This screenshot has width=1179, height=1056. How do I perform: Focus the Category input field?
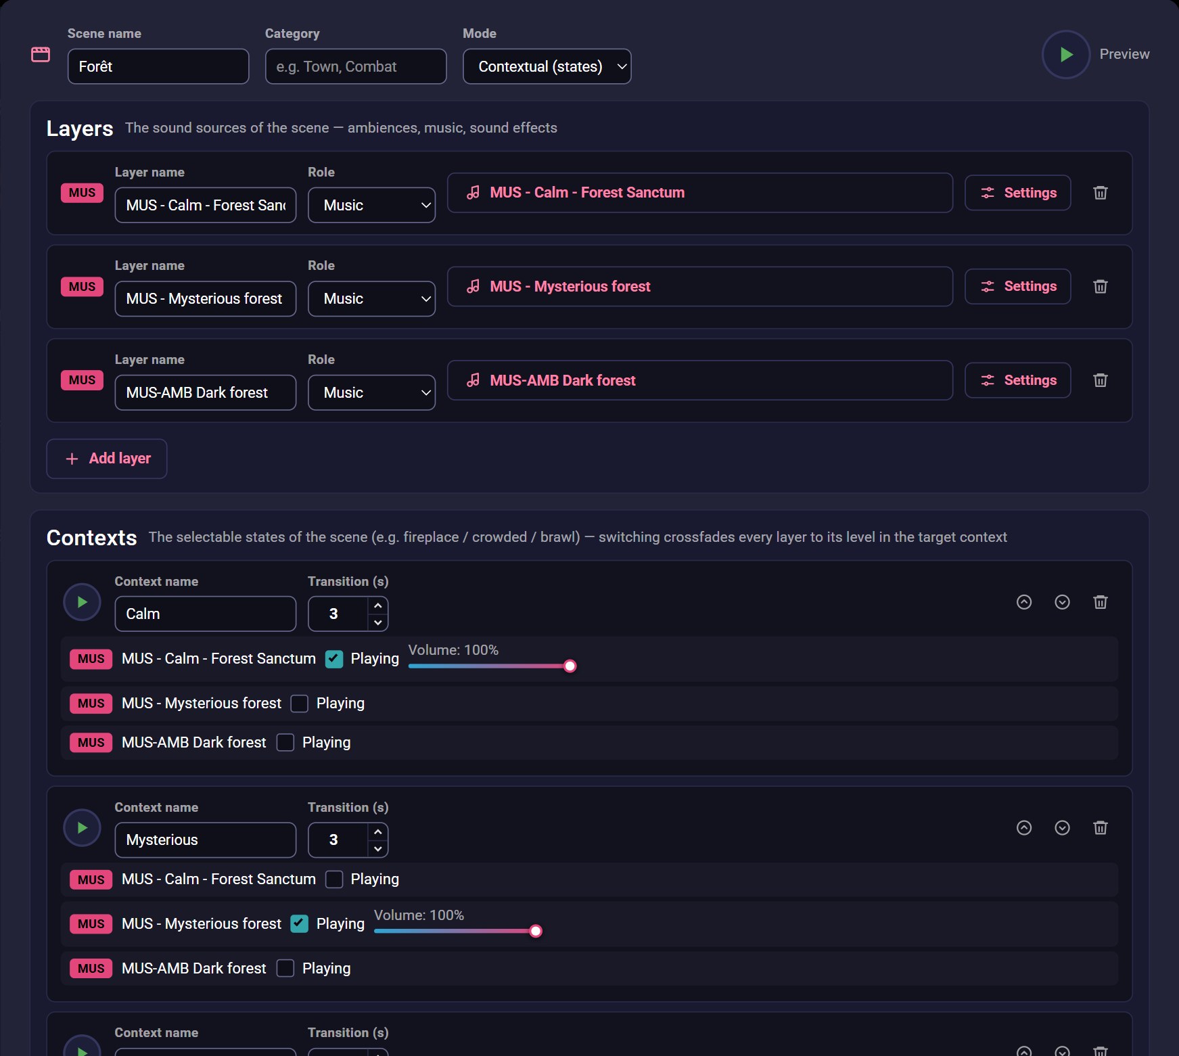[356, 66]
